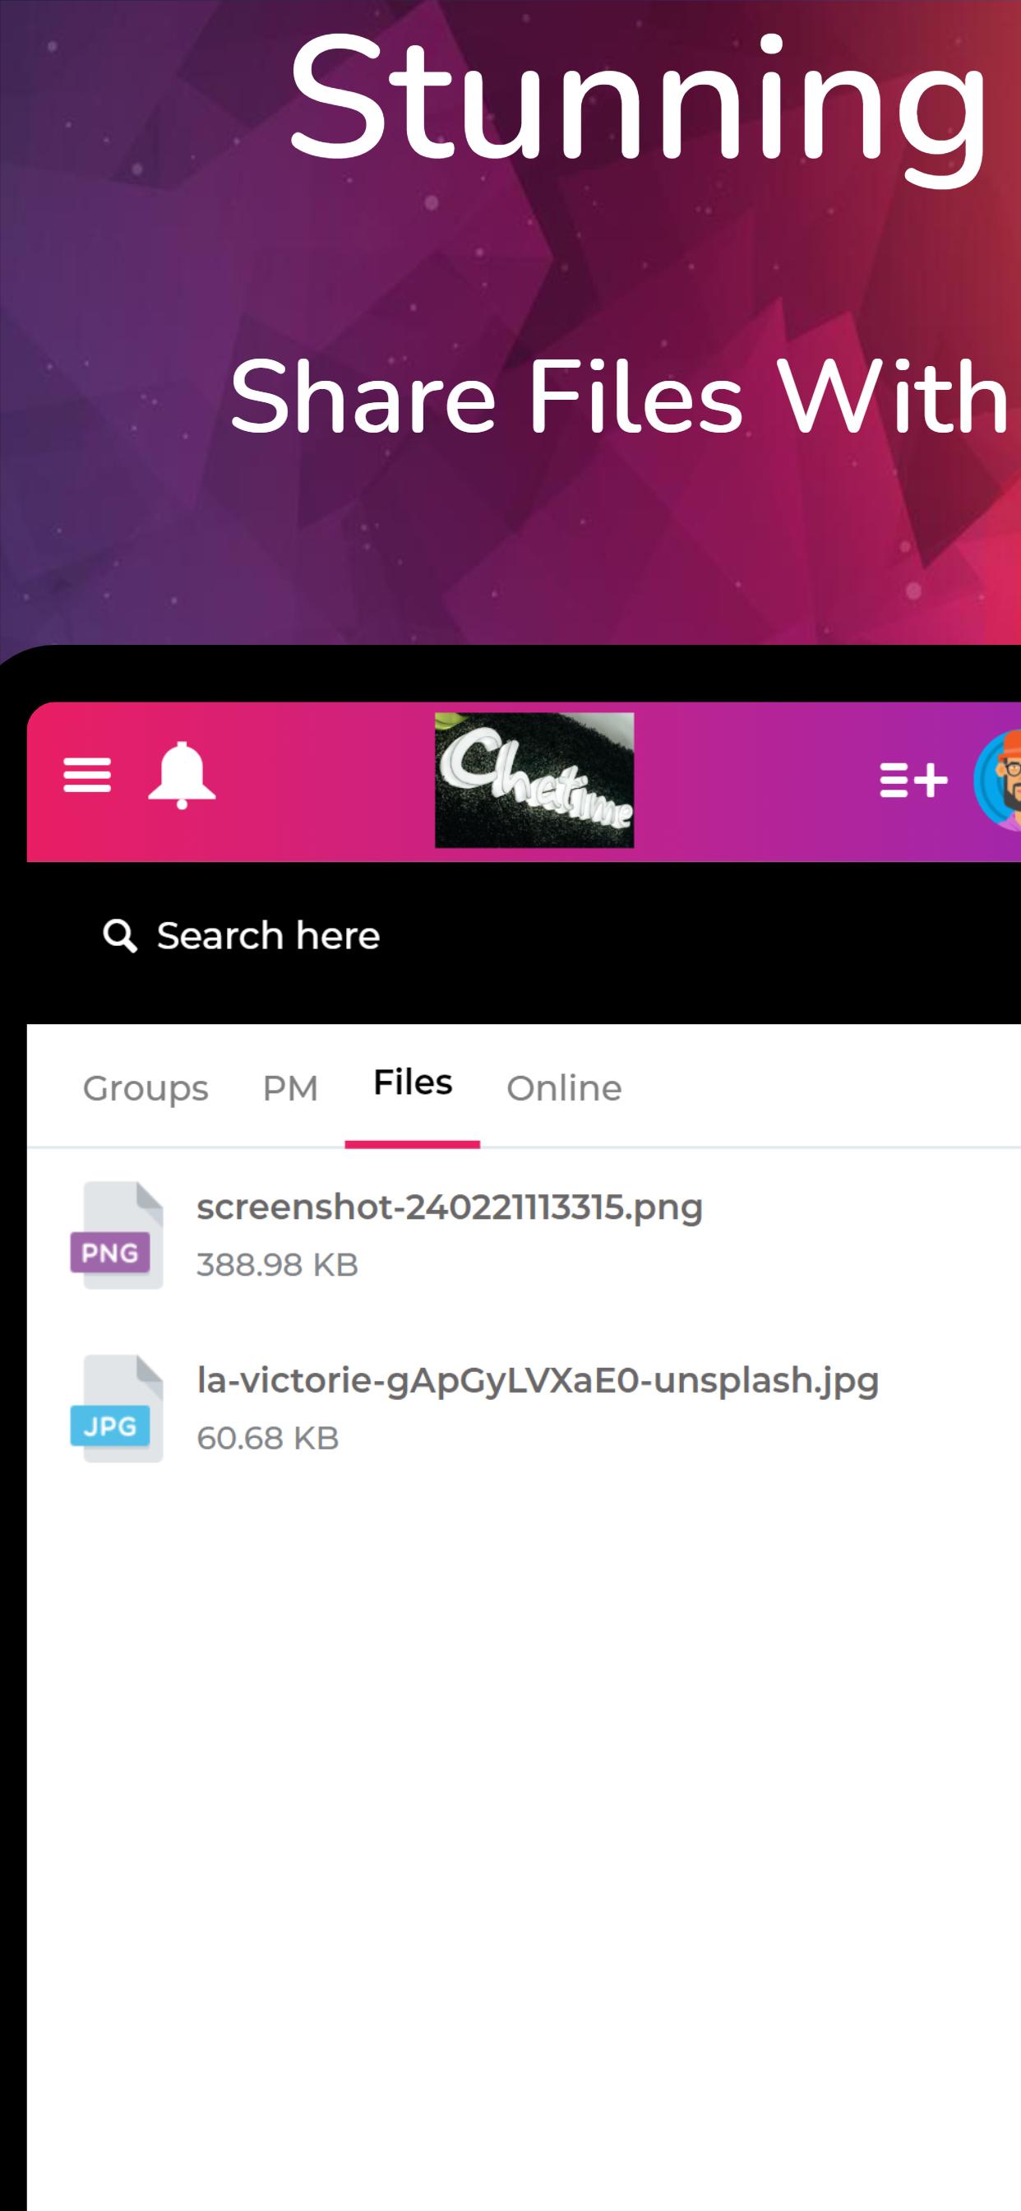1021x2211 pixels.
Task: Click the JPG file type icon
Action: coord(117,1408)
